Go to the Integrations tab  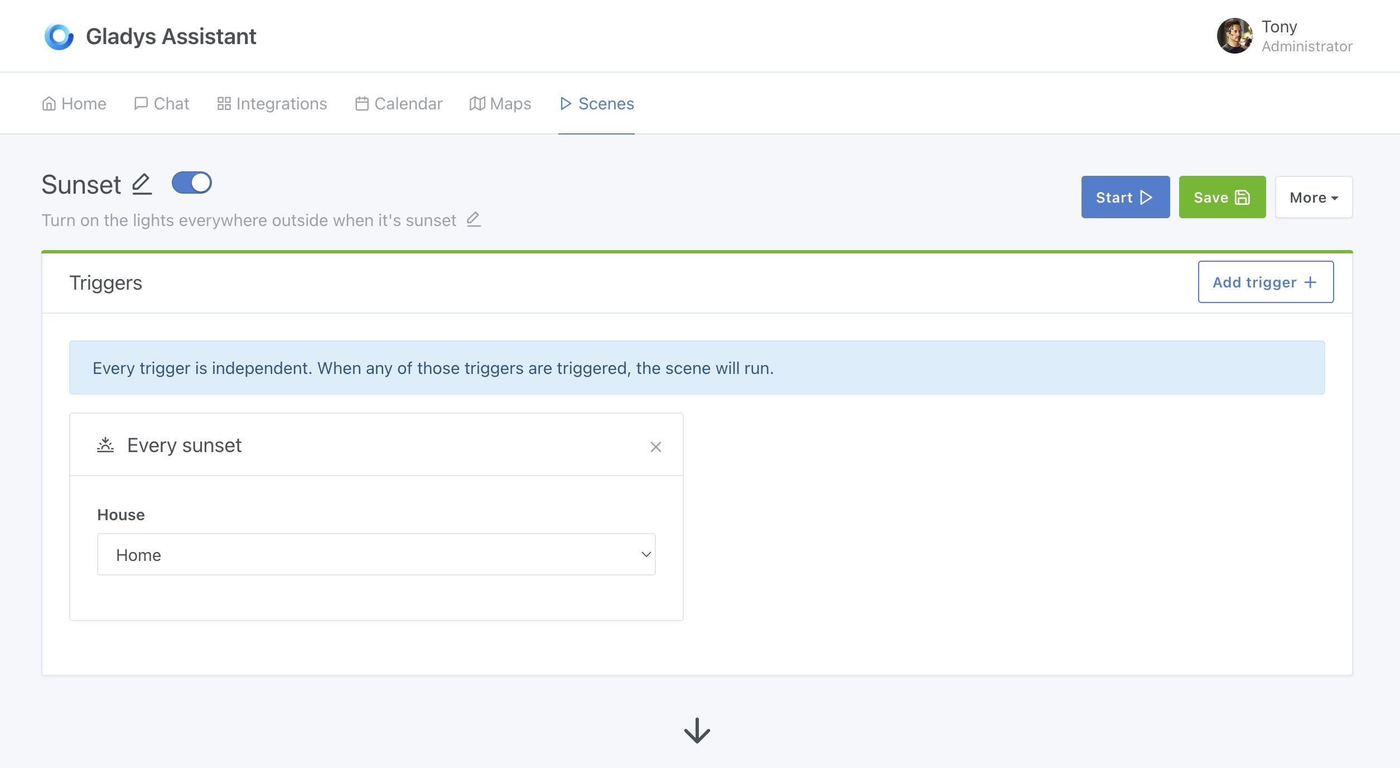pyautogui.click(x=272, y=104)
